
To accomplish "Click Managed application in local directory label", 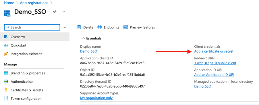I will [223, 82].
